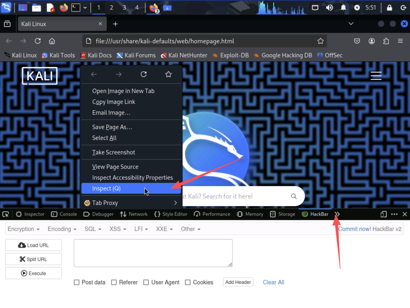Switch to workspace 4

(137, 8)
